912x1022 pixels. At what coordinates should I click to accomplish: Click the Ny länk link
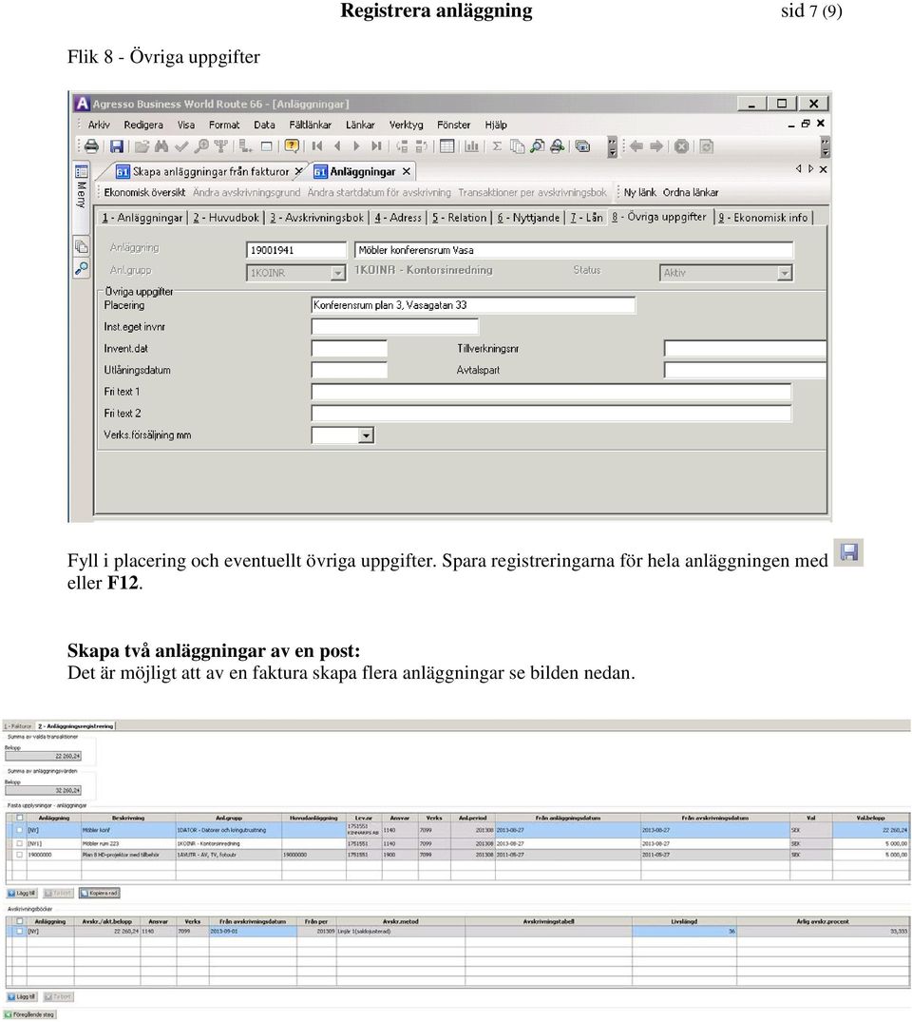(x=639, y=192)
